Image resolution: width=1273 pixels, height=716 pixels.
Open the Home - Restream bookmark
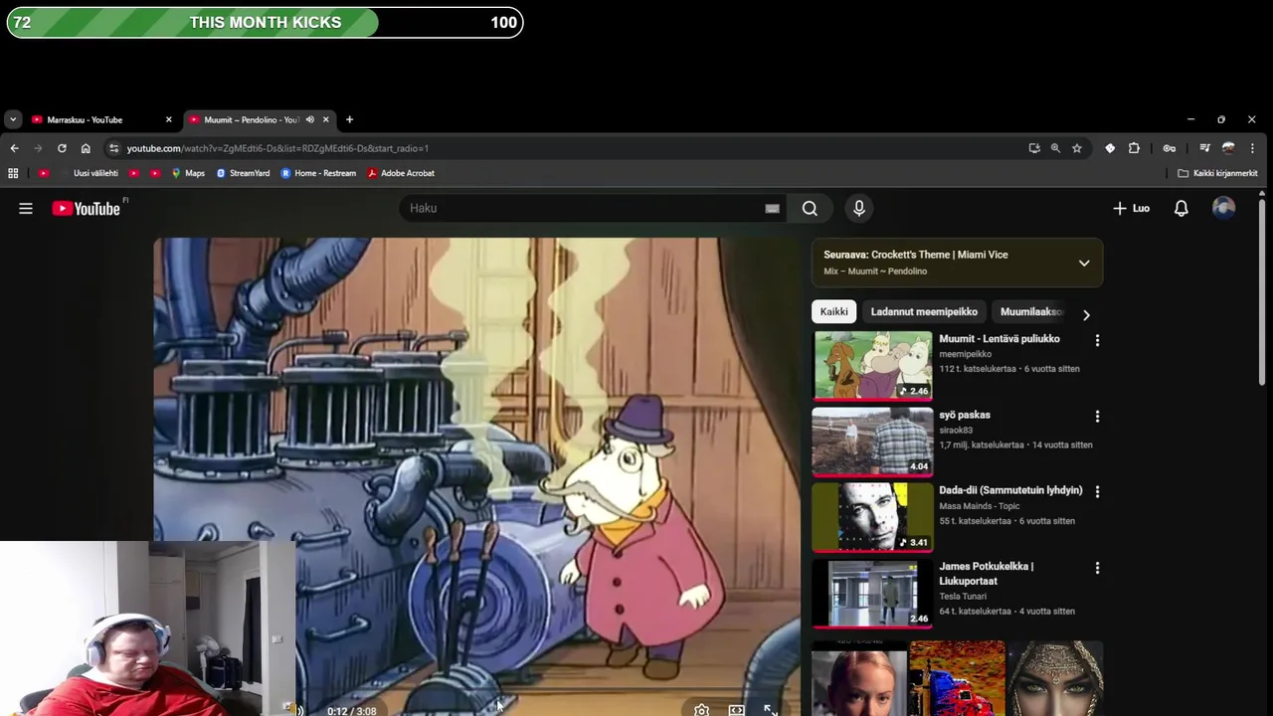coord(318,173)
